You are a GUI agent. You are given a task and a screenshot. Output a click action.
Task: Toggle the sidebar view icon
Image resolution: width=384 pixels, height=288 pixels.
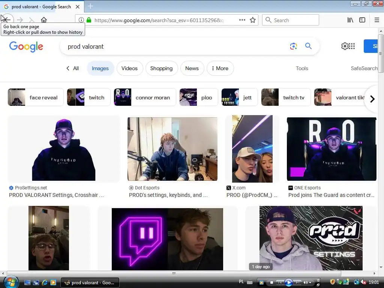[362, 20]
